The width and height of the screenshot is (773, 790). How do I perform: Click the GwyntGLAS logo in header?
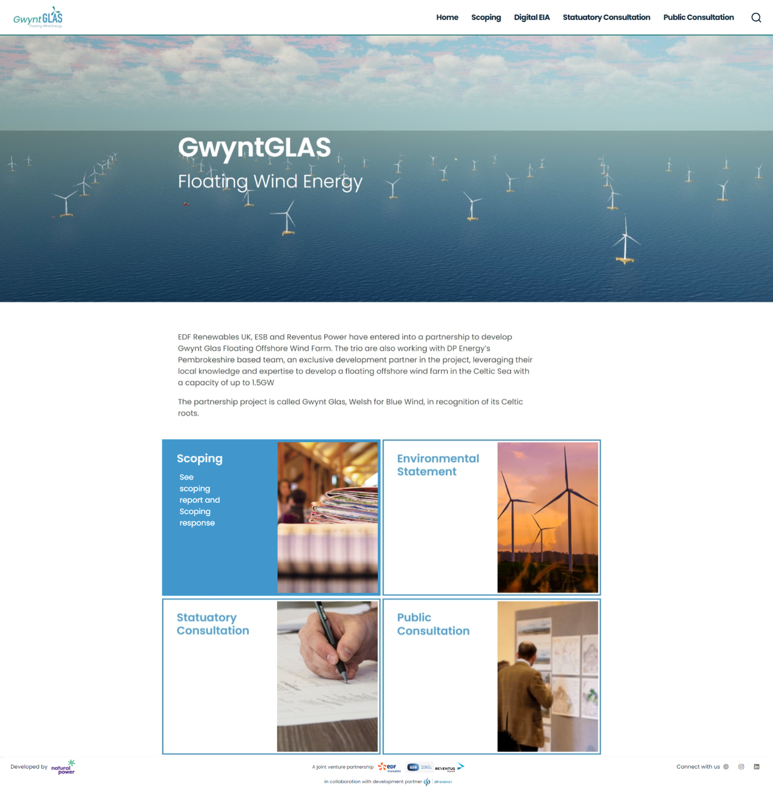pyautogui.click(x=38, y=17)
